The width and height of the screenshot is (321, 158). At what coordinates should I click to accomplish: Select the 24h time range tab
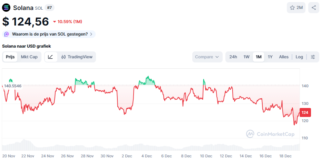click(x=233, y=57)
